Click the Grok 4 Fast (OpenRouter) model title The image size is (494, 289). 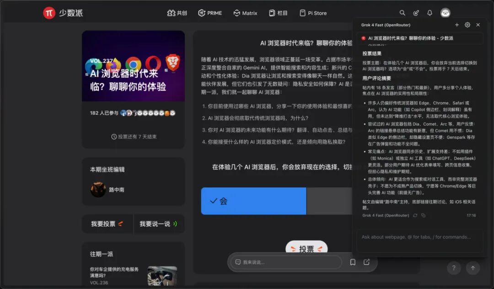386,25
